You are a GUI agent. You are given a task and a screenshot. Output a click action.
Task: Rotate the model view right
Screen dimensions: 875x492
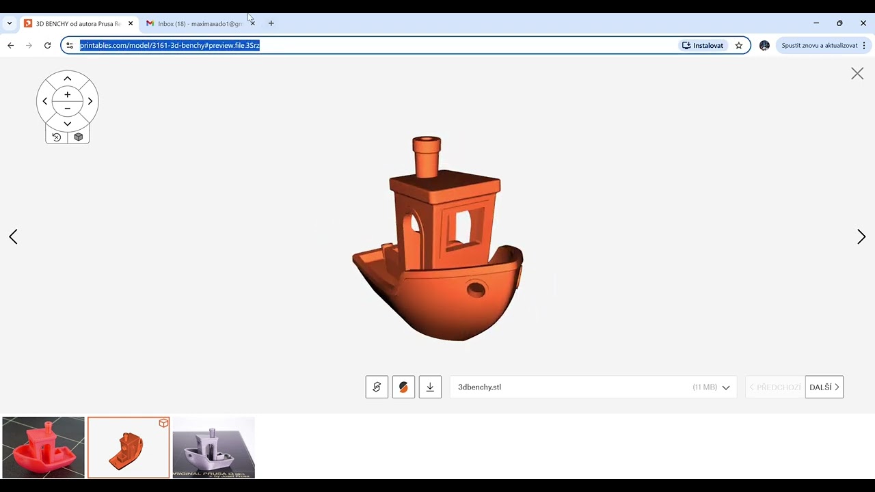[90, 101]
